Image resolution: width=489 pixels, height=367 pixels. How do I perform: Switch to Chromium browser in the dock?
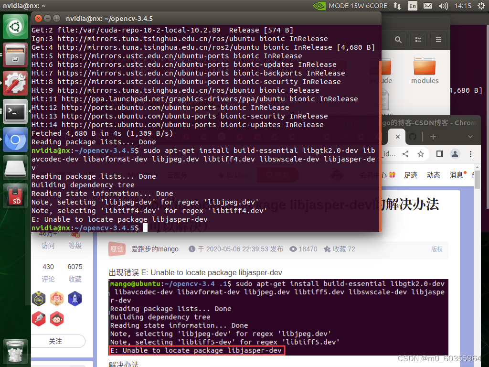(15, 140)
